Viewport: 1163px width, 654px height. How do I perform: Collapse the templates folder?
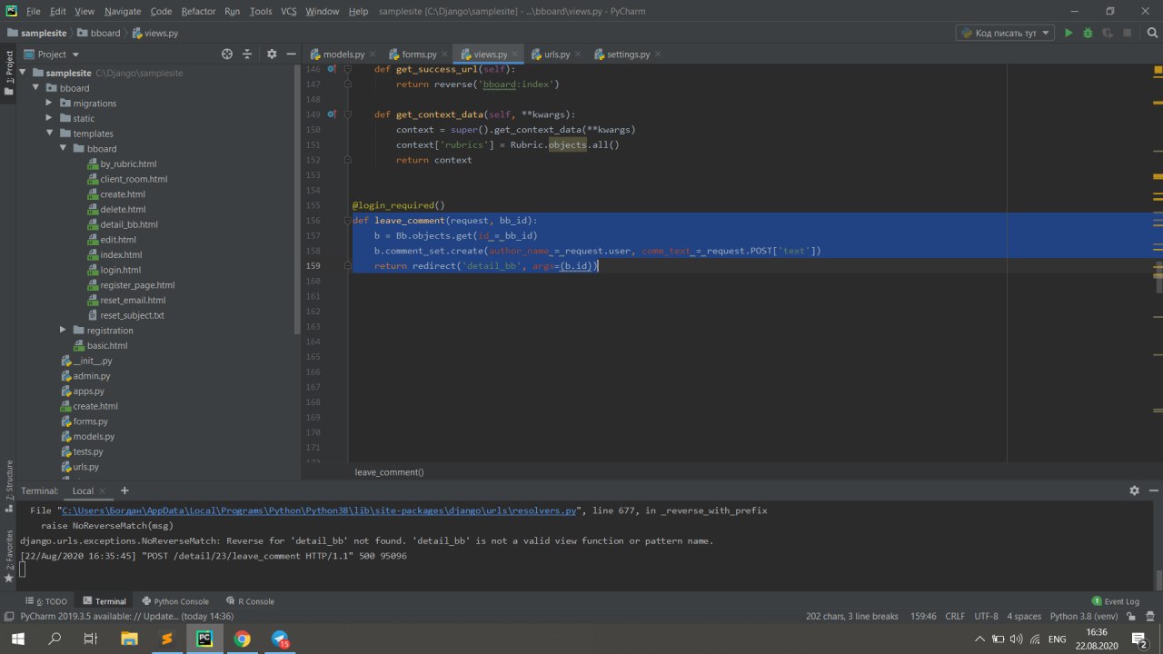[x=50, y=134]
